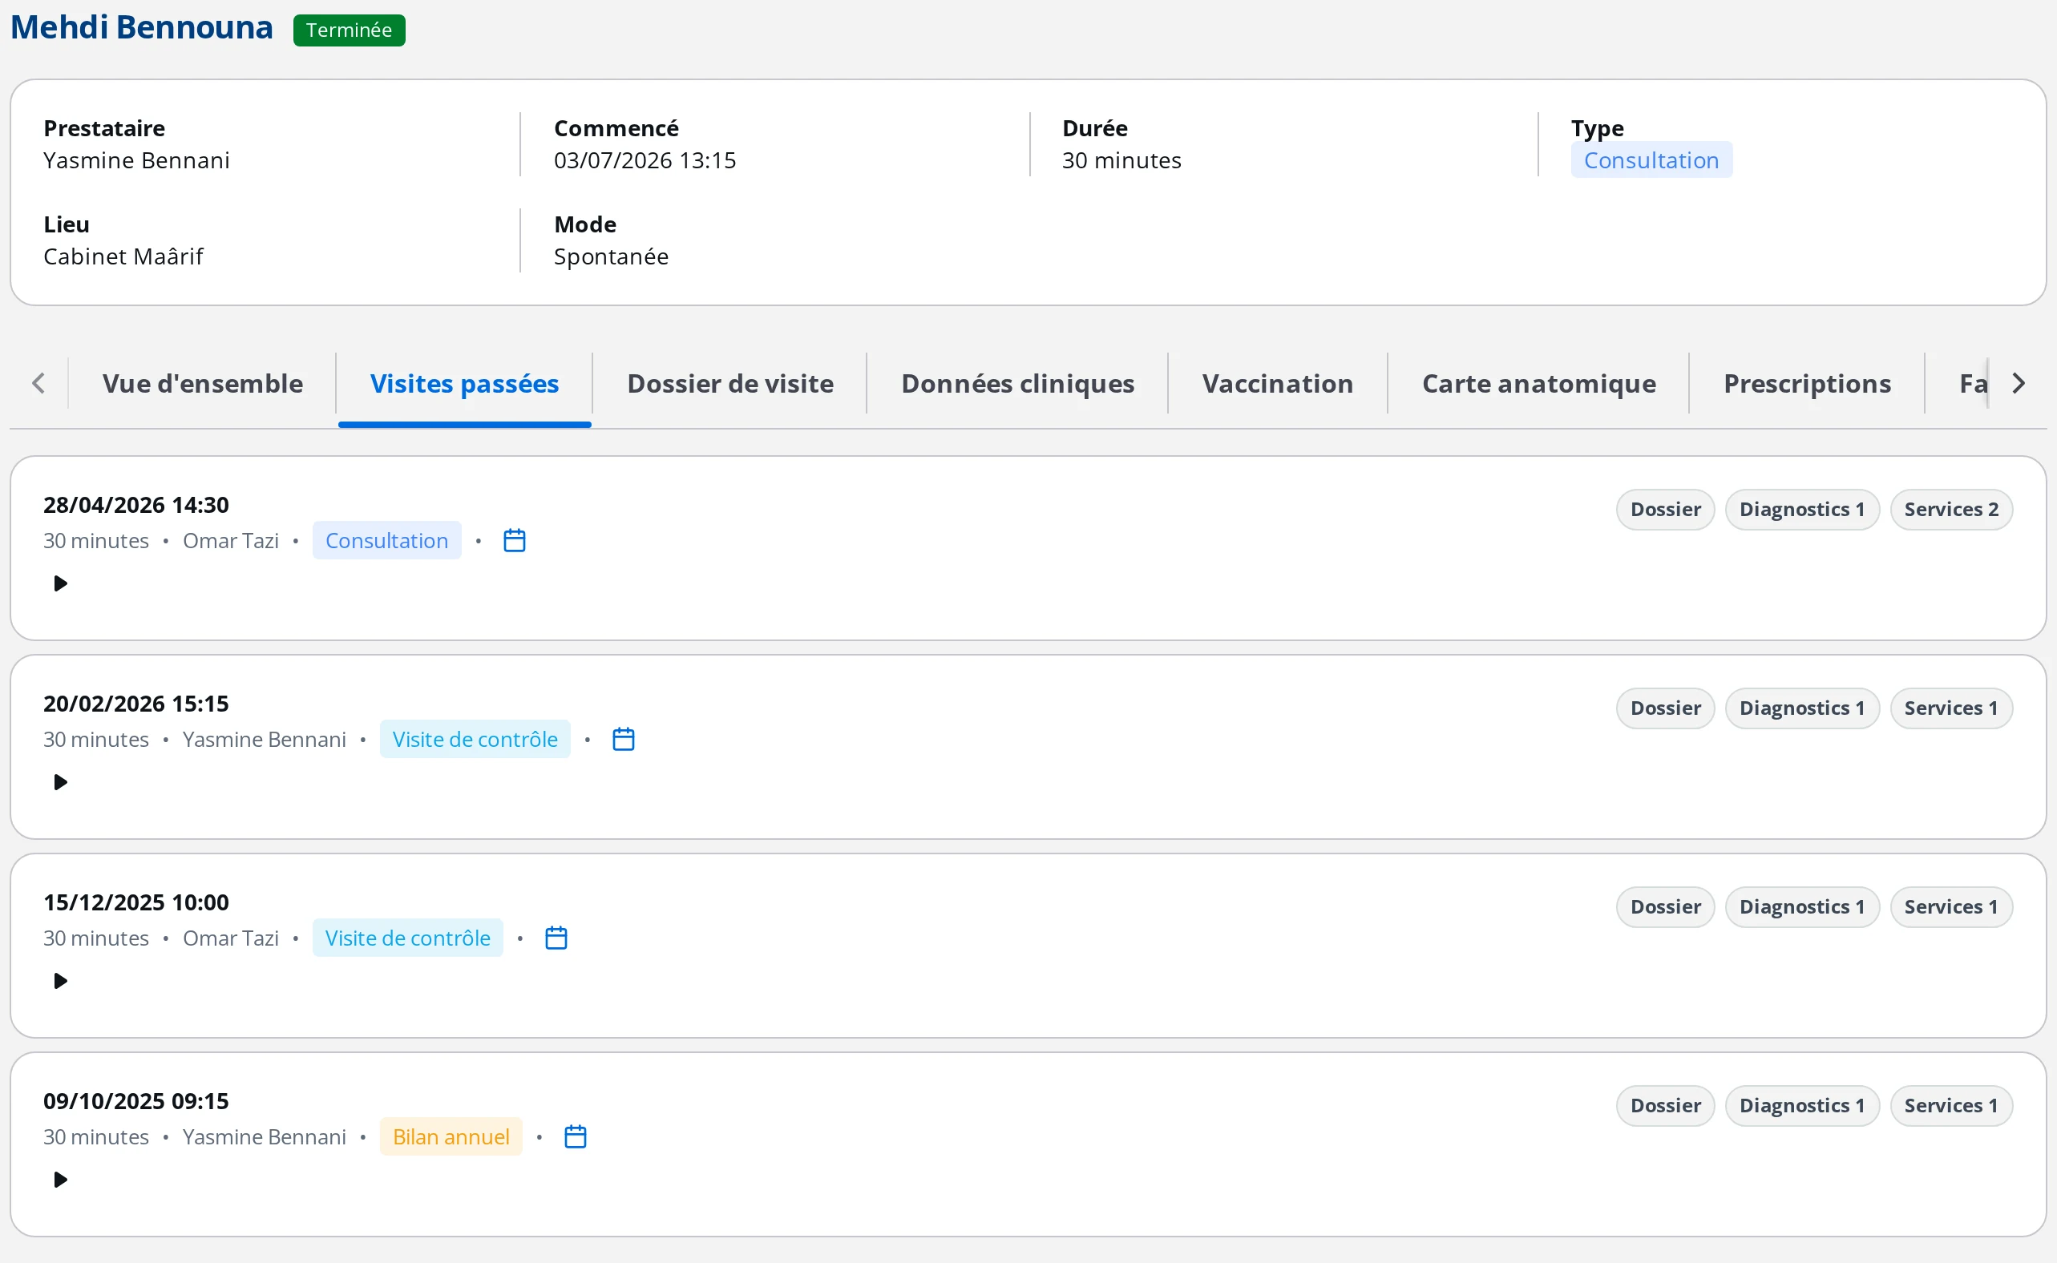Click the mode value Spontanée
2057x1263 pixels.
pos(612,256)
